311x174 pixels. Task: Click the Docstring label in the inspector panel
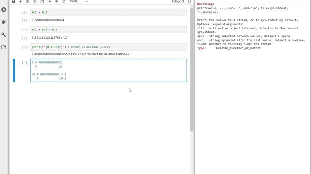coord(206,4)
